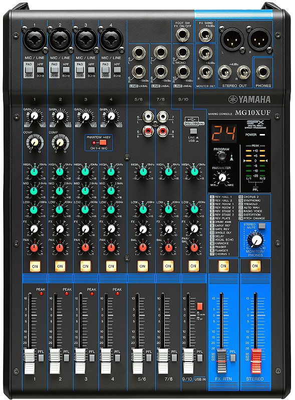This screenshot has width=295, height=400.
Task: Push the ON button above the STEREO fader
Action: [255, 266]
